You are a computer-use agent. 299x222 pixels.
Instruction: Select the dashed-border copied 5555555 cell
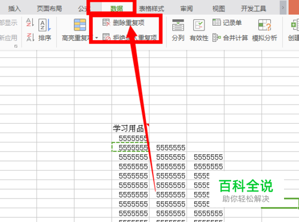point(130,147)
